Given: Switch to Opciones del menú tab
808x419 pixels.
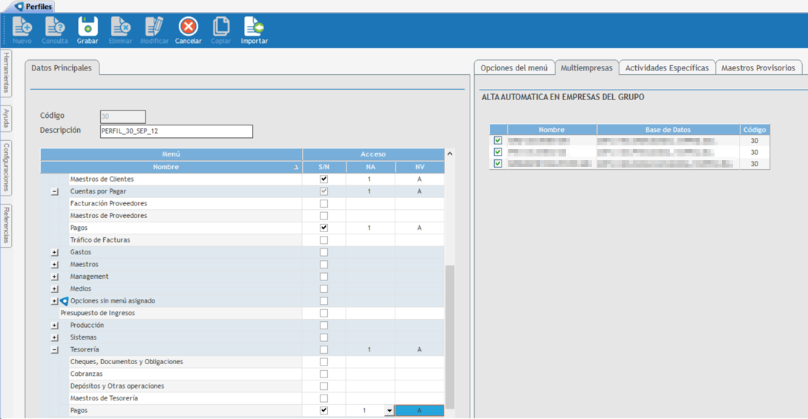Looking at the screenshot, I should pyautogui.click(x=513, y=68).
